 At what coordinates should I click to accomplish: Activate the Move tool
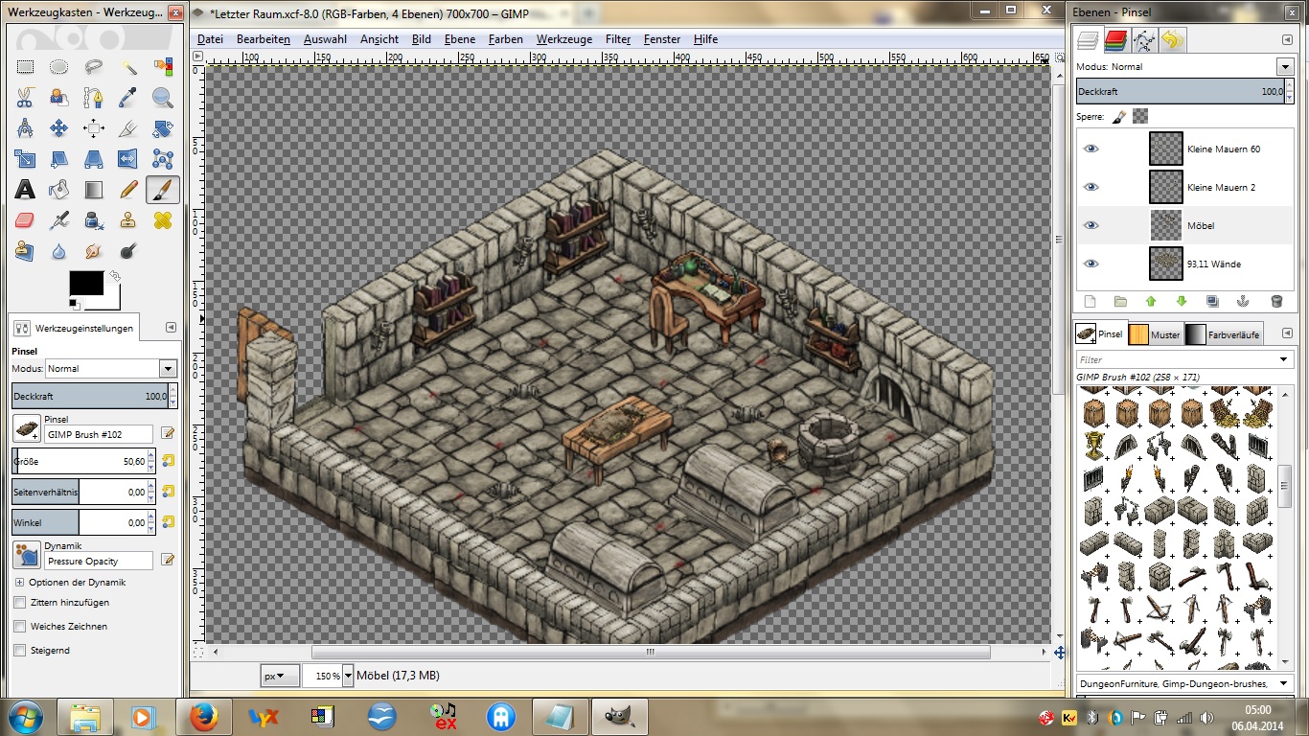click(x=58, y=128)
